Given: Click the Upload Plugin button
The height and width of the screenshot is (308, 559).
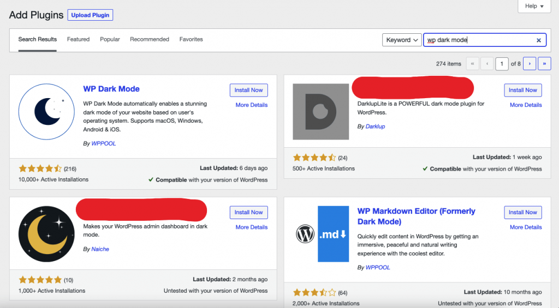Looking at the screenshot, I should click(90, 15).
